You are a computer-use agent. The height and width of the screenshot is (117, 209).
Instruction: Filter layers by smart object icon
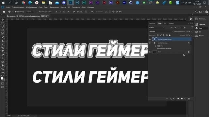(x=185, y=28)
